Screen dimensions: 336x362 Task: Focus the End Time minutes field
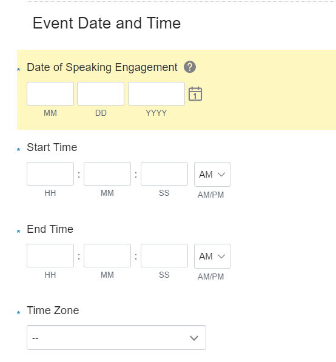[x=107, y=255]
